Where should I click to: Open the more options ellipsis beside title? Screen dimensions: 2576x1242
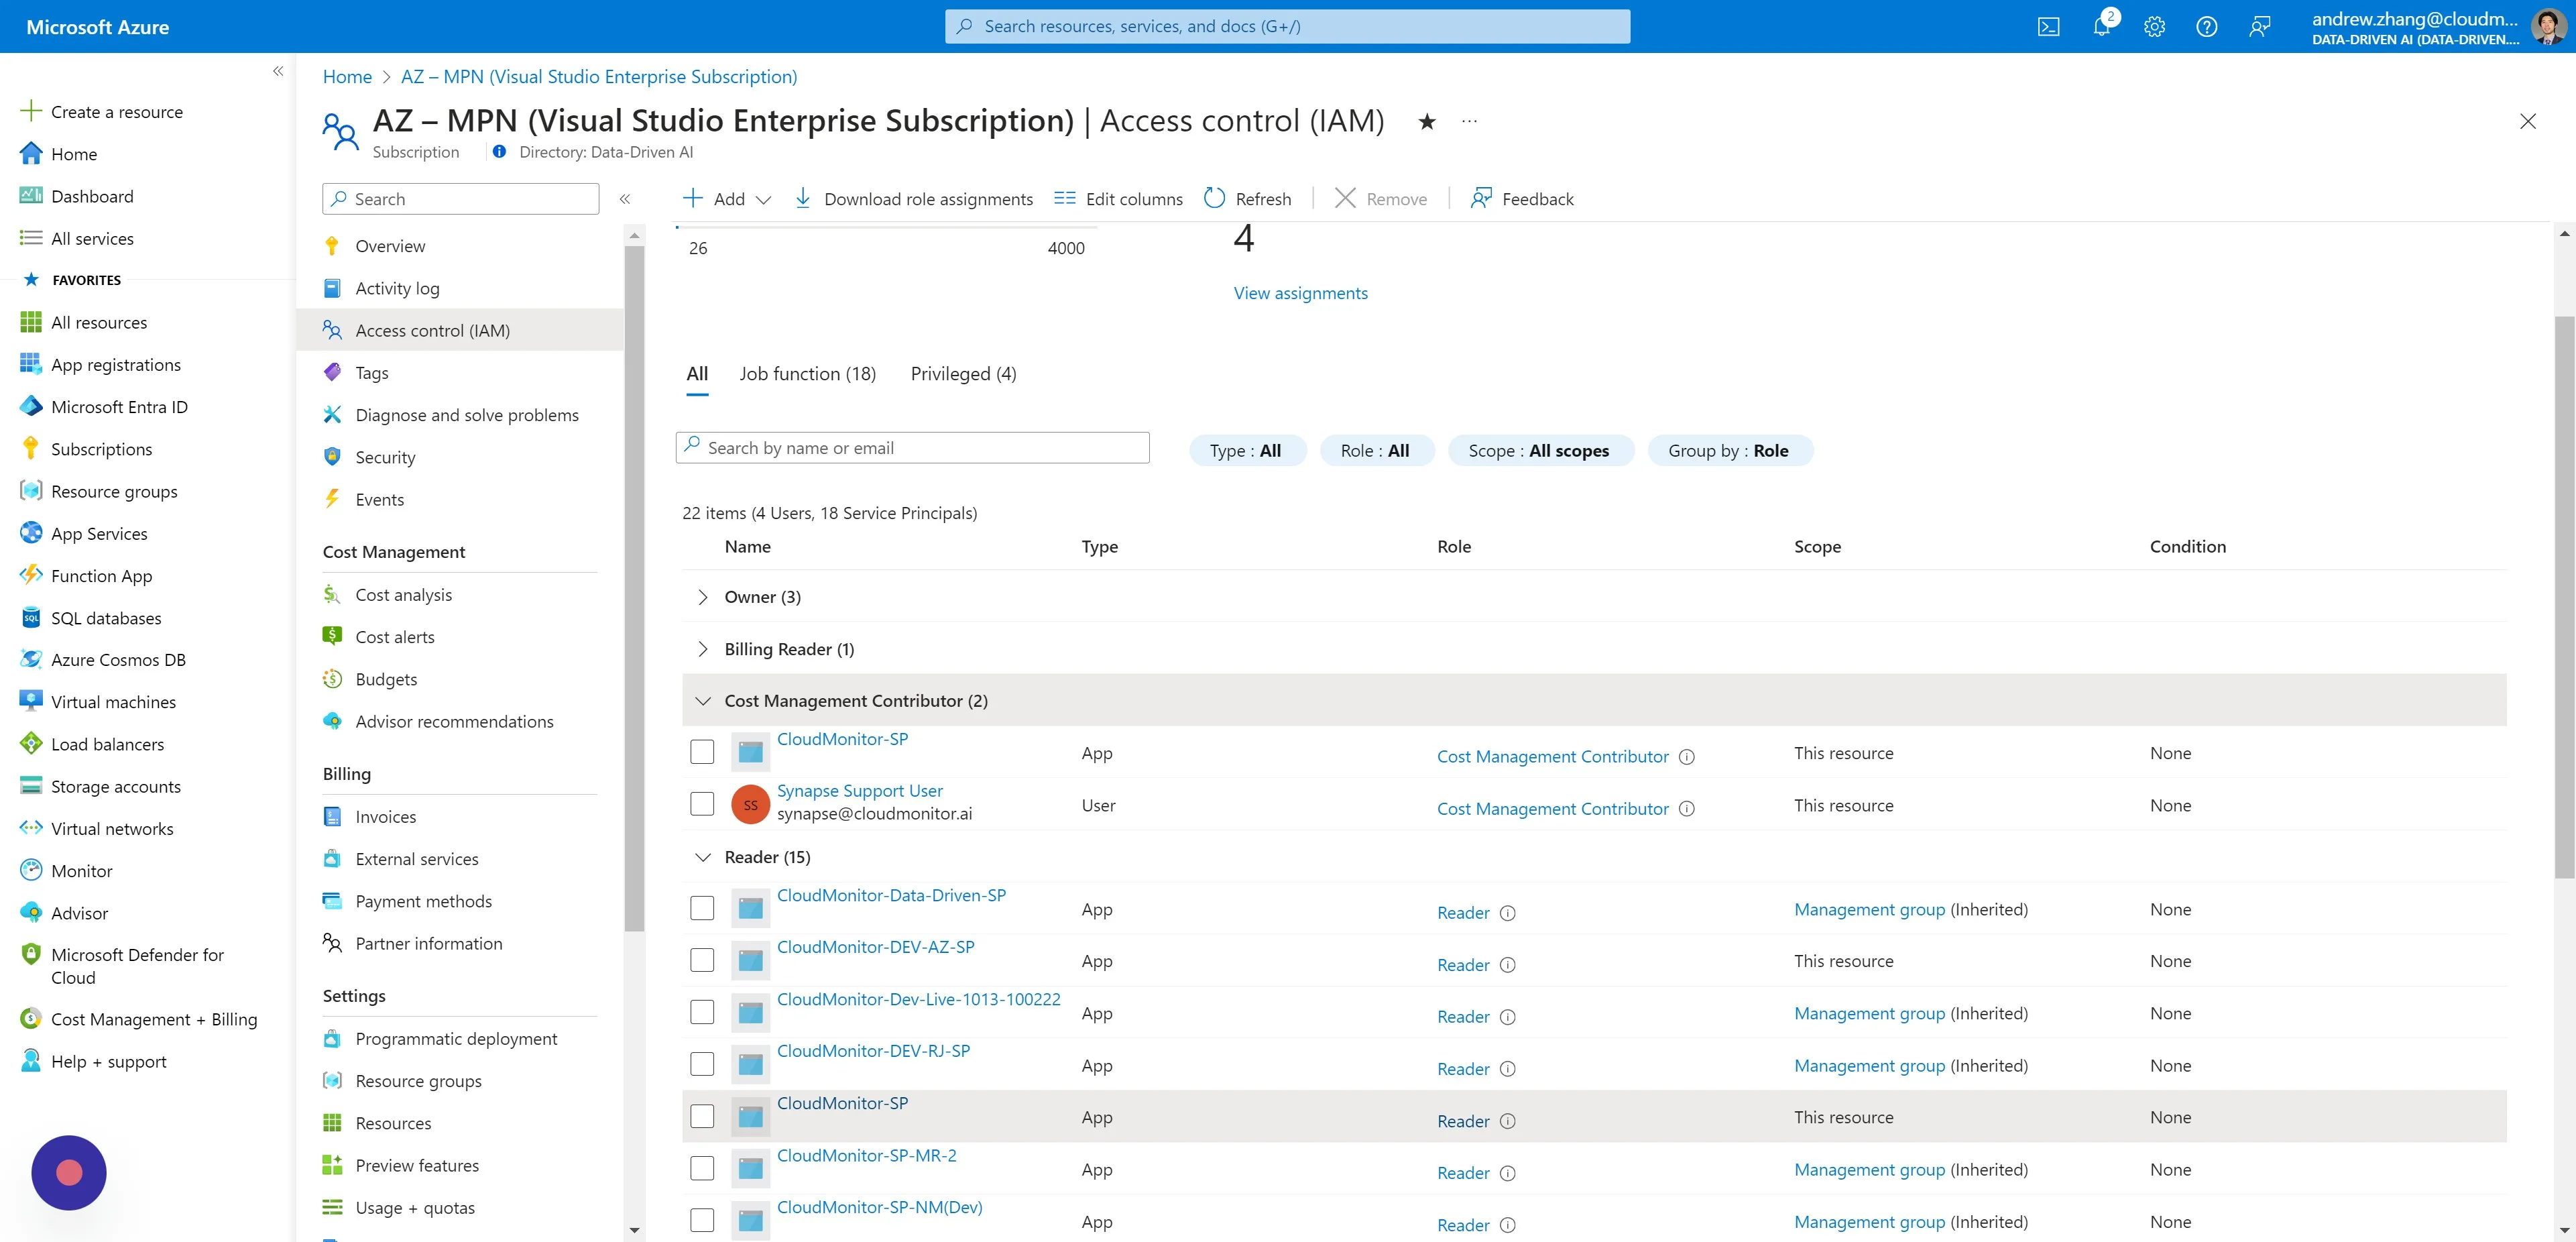click(1469, 122)
